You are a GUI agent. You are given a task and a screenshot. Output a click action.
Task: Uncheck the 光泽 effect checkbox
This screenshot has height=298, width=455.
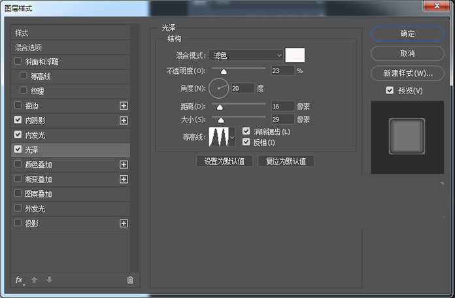(x=18, y=150)
